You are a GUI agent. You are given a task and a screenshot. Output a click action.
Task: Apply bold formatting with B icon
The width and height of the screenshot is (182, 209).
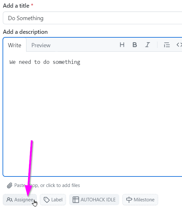pos(135,45)
